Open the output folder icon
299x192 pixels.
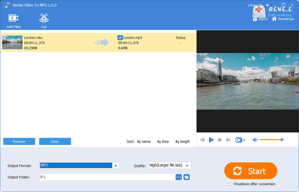tap(186, 177)
